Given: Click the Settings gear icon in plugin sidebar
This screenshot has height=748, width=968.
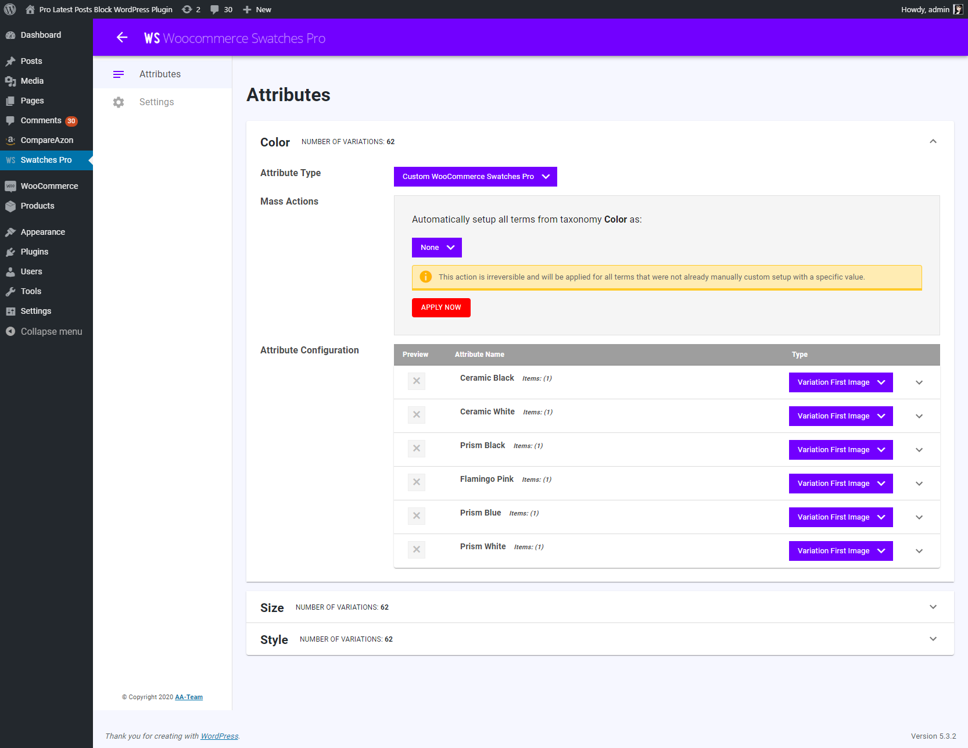Looking at the screenshot, I should [x=119, y=102].
